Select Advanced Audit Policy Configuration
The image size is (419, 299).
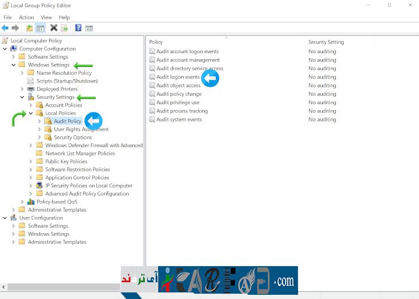pyautogui.click(x=87, y=194)
